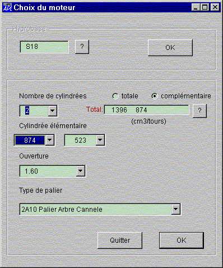Click the bottom OK button
Screen dimensions: 223x268
pyautogui.click(x=182, y=240)
